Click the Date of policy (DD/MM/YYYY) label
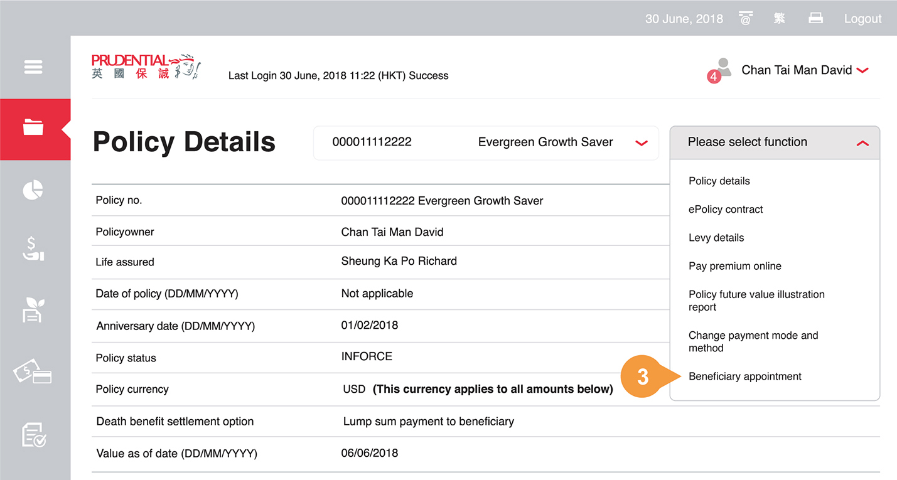Screen dimensions: 897x480 pos(167,294)
